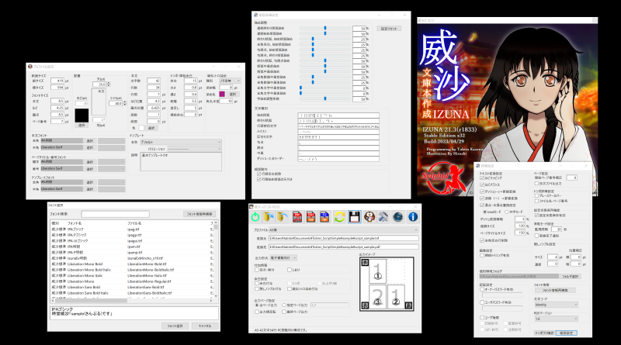This screenshot has height=345, width=621.
Task: Open the 出力形式 dropdown in main window
Action: coord(283,257)
